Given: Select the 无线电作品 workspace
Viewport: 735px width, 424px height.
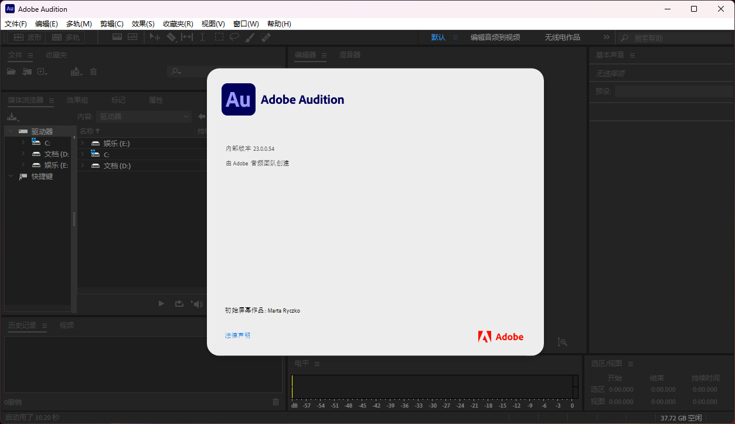Looking at the screenshot, I should (562, 37).
